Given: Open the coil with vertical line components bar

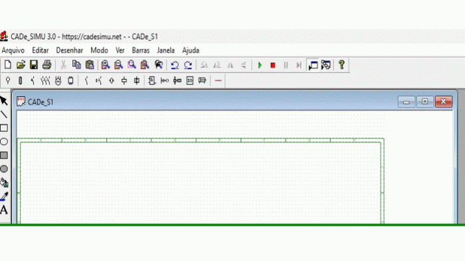Looking at the screenshot, I should 136,80.
